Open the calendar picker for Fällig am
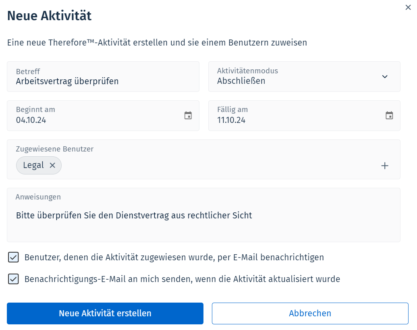The image size is (417, 330). pos(389,115)
